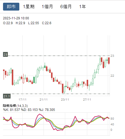The image size is (125, 139).
Task: Open the 6個月 chart tab
Action: tap(66, 7)
